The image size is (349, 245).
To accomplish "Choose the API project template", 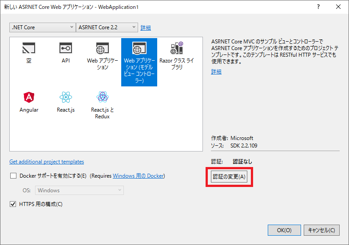I will pyautogui.click(x=66, y=53).
